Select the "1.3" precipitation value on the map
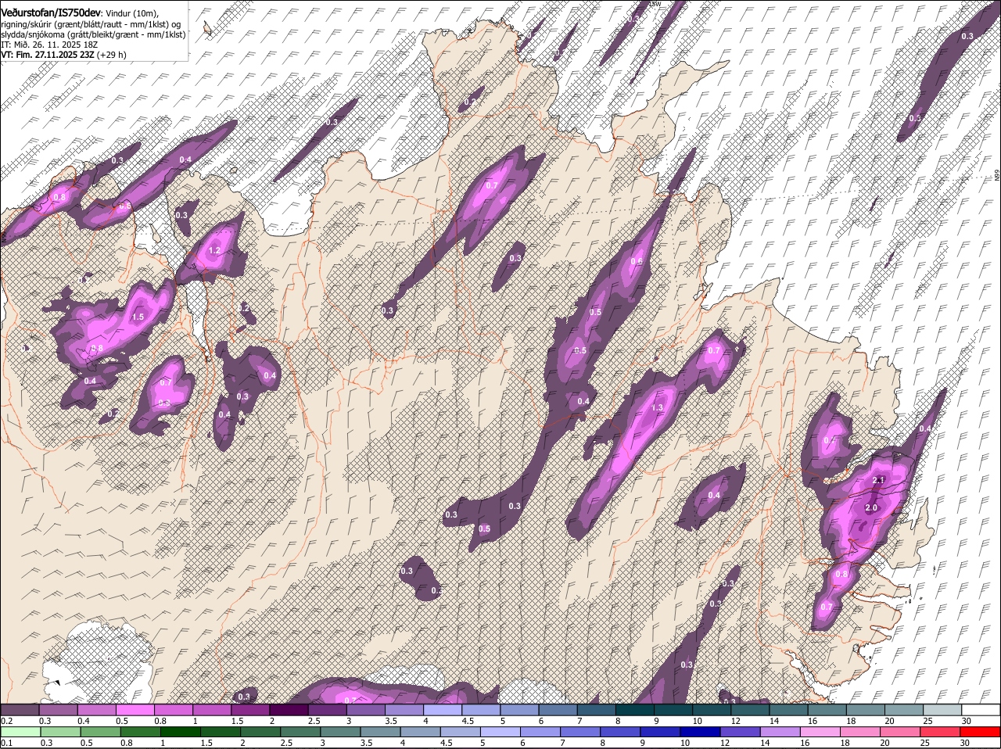 657,407
